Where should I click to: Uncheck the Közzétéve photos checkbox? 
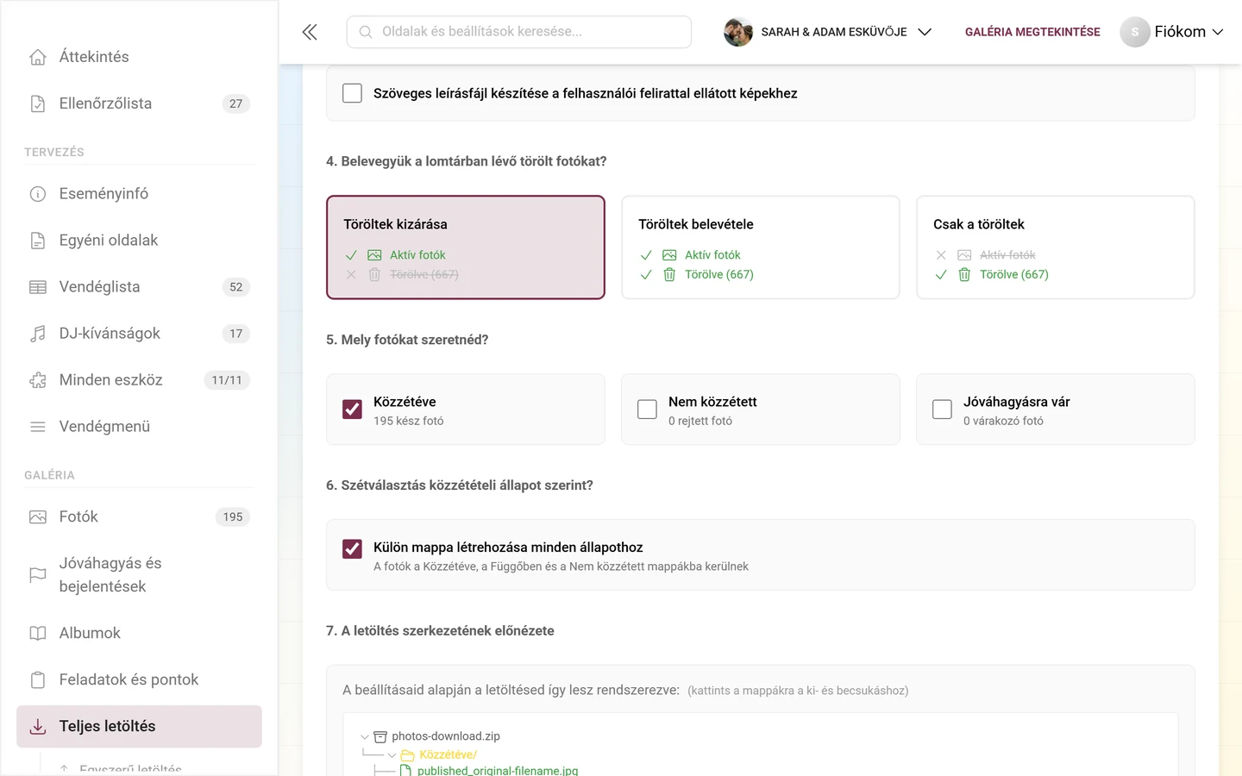[352, 410]
